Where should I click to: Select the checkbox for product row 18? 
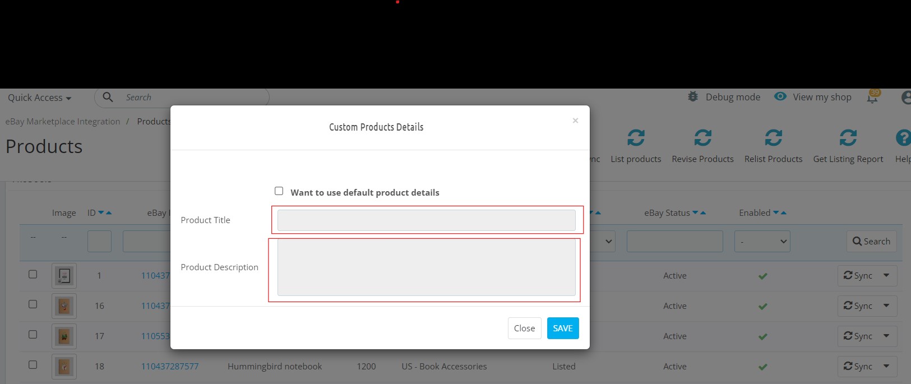33,365
